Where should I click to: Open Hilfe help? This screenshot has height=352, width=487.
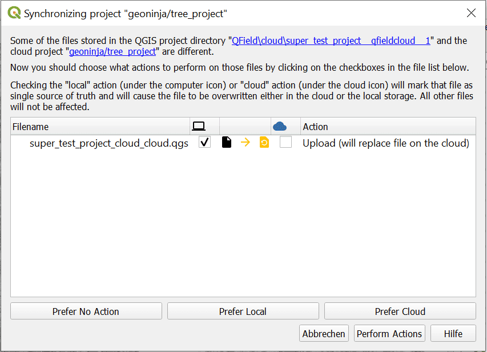click(453, 333)
